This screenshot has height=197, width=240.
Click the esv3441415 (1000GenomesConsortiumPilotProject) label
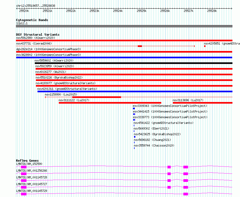click(170, 111)
